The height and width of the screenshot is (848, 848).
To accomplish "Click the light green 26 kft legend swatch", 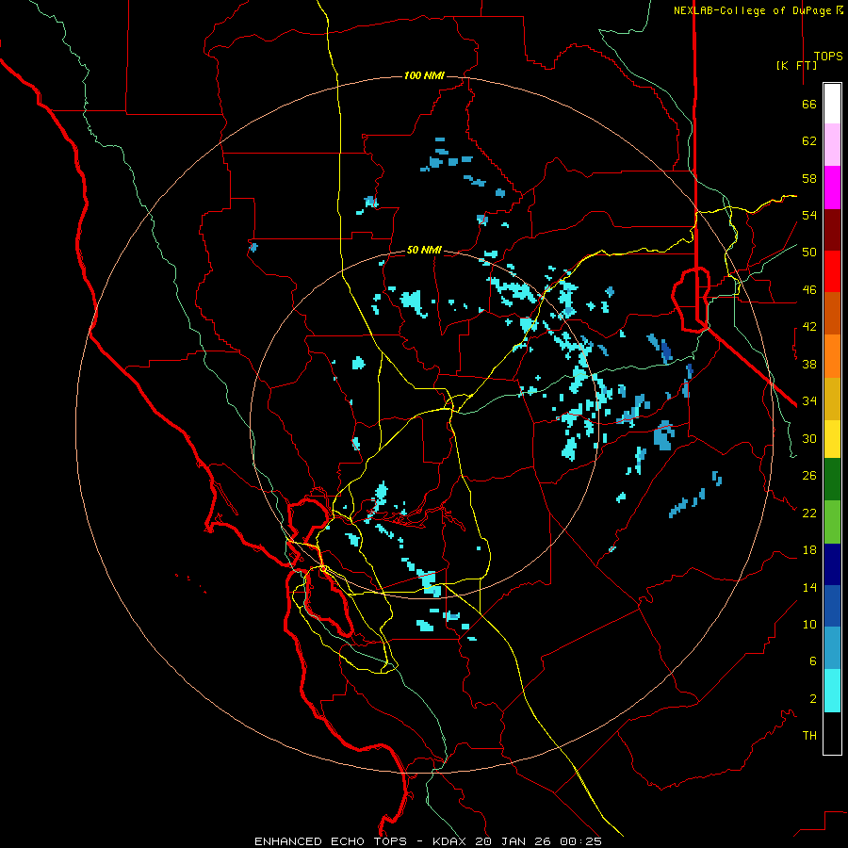I will [832, 522].
